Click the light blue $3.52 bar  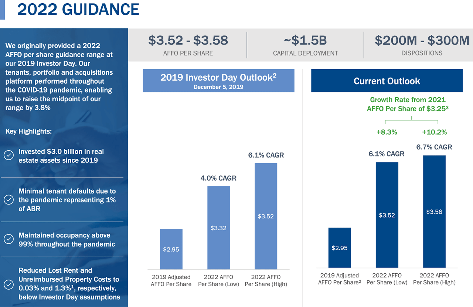266,216
